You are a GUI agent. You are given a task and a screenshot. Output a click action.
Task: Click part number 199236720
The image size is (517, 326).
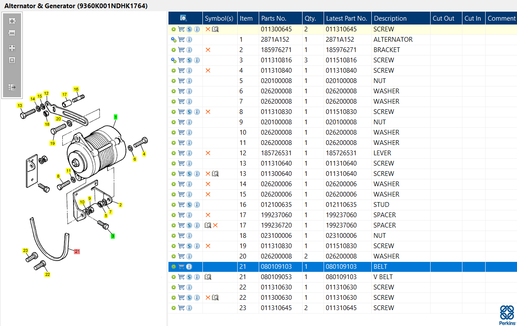click(276, 225)
